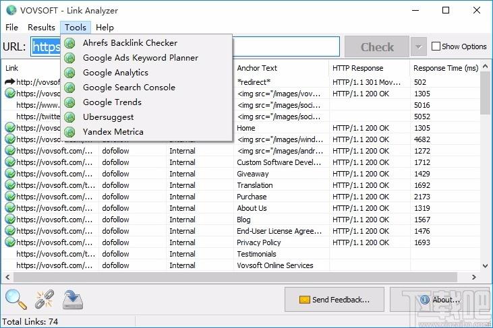Click the VOVSOFT globe icon in title bar
493x328 pixels.
(11, 10)
